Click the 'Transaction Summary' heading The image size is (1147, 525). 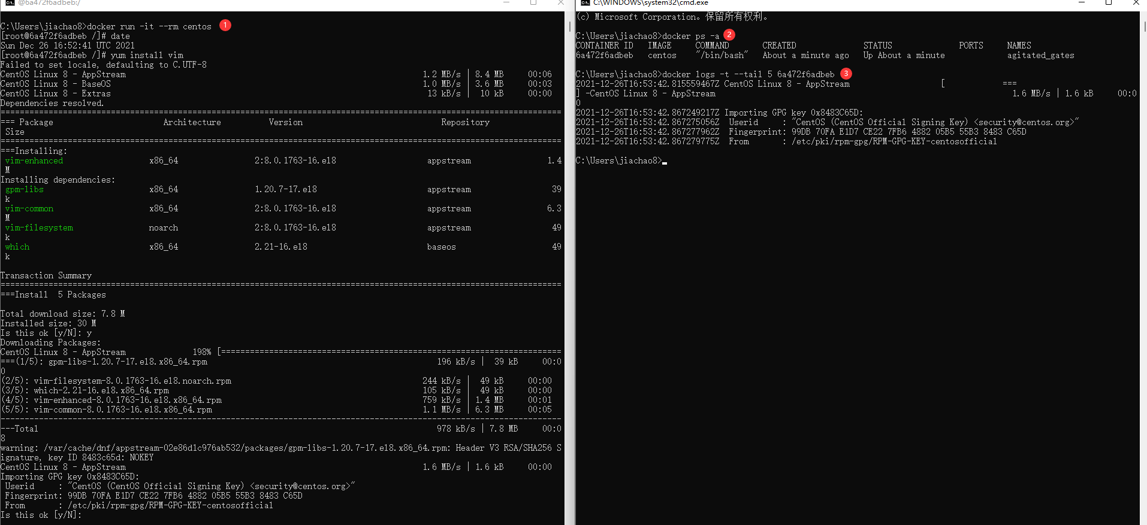tap(46, 275)
